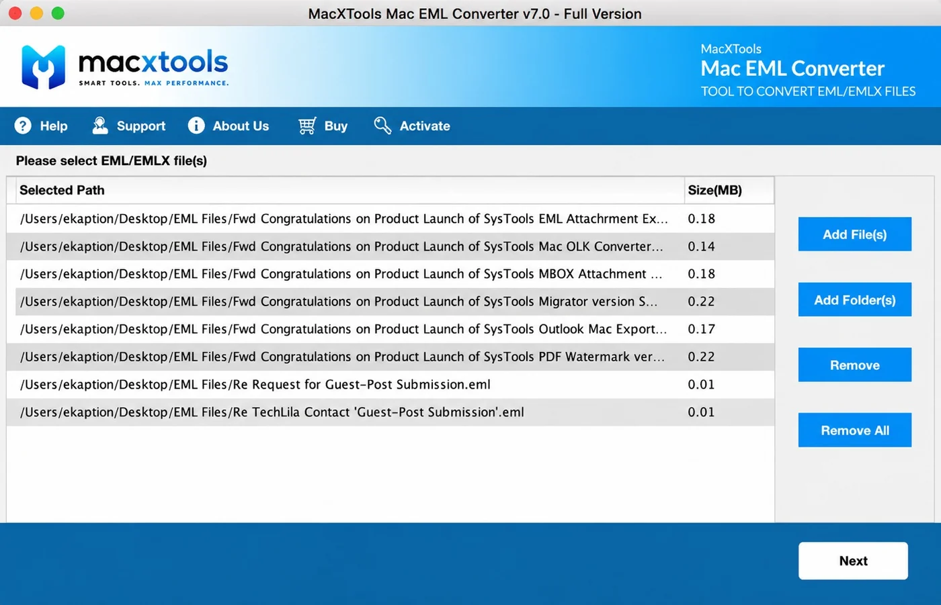Close the window with red button
This screenshot has height=605, width=941.
point(15,13)
